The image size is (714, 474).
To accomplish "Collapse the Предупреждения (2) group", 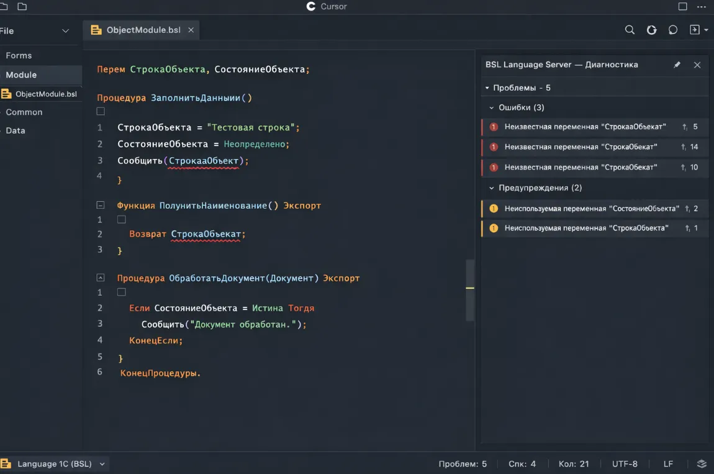I will 490,187.
